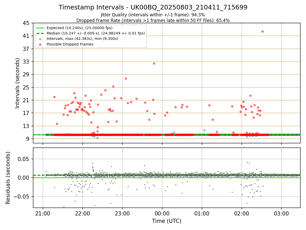Click the '13' y-axis tick label
Image resolution: width=306 pixels, height=230 pixels.
click(26, 126)
